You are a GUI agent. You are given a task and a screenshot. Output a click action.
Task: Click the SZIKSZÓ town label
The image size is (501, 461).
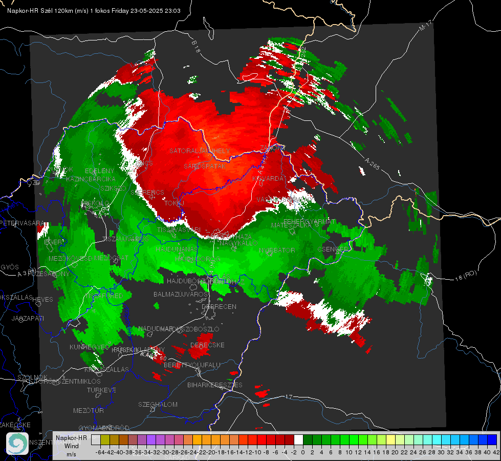pos(114,188)
